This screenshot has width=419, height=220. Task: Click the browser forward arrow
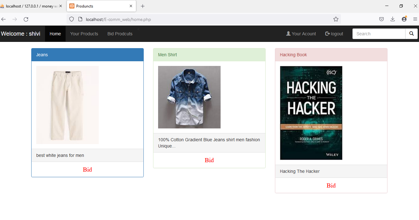[x=15, y=19]
